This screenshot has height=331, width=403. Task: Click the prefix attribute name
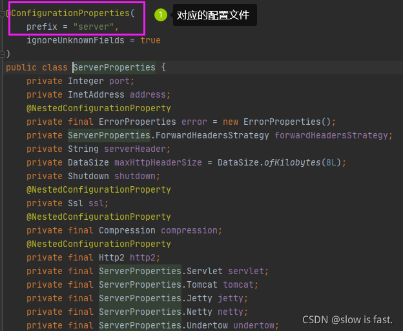42,27
